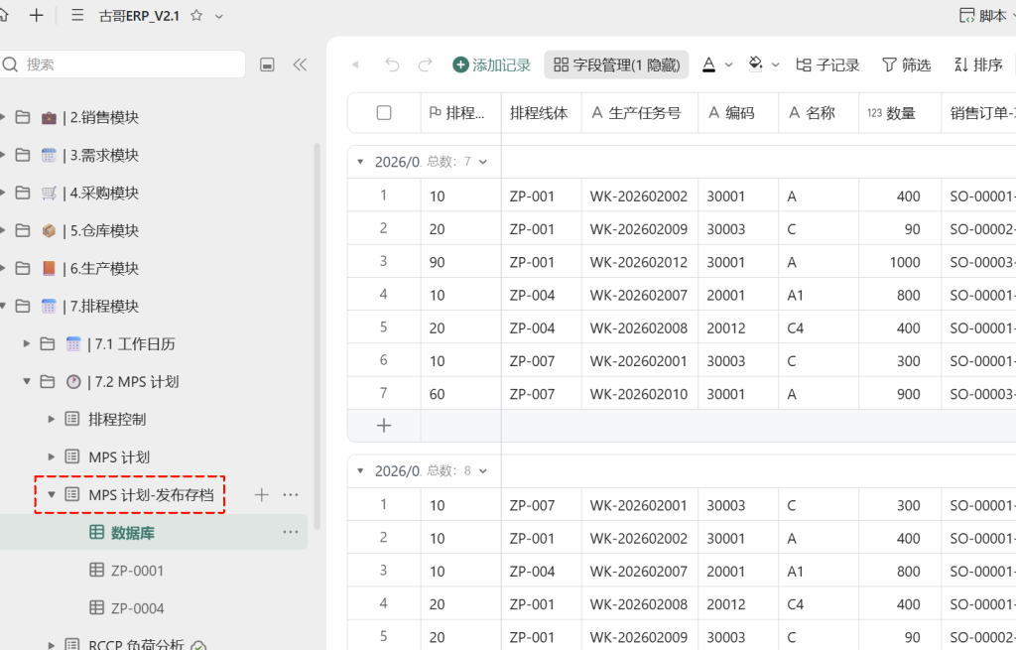This screenshot has height=650, width=1016.
Task: Open 字段管理(1 隐藏) field manager
Action: [x=616, y=65]
